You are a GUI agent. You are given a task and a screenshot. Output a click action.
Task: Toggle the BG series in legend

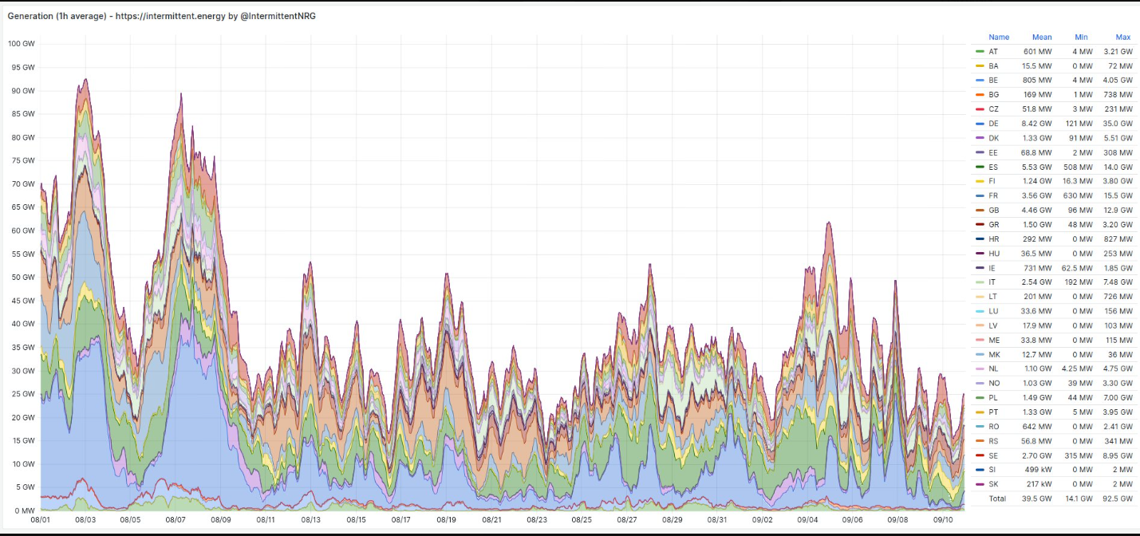993,94
